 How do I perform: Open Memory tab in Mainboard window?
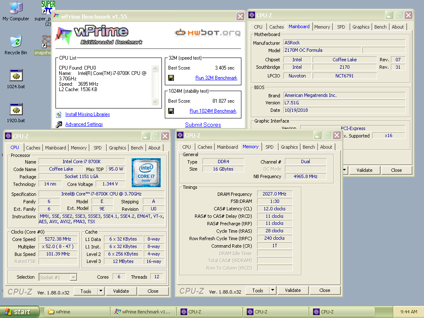pos(322,27)
